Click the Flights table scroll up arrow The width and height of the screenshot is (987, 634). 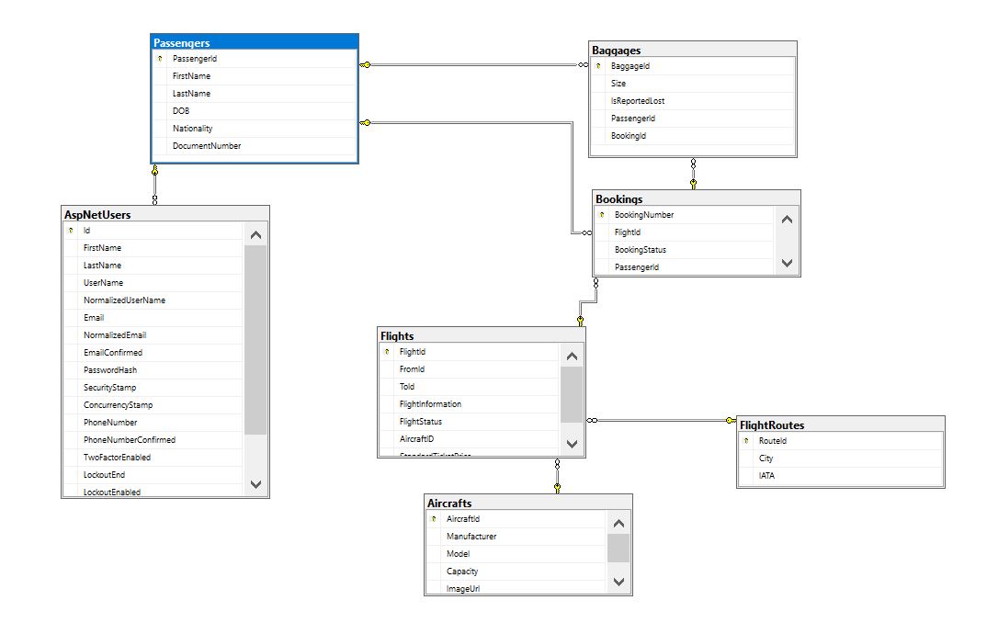pos(572,357)
